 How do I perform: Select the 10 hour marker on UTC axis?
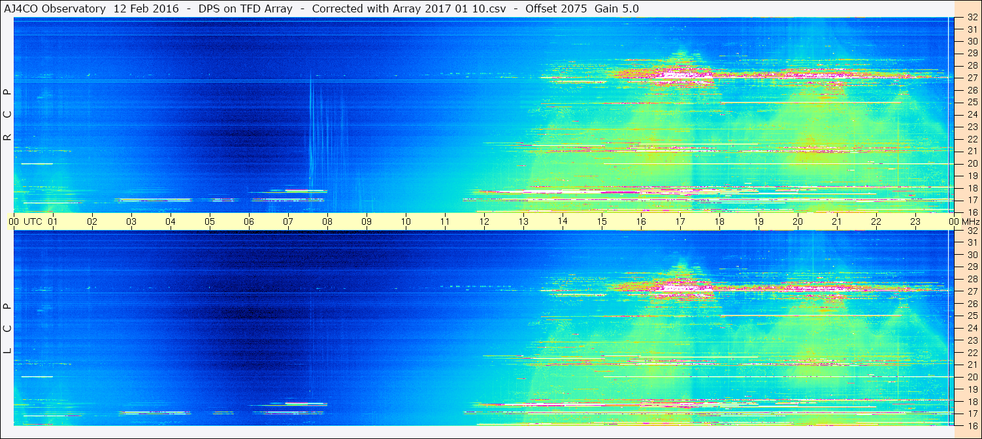coord(406,221)
